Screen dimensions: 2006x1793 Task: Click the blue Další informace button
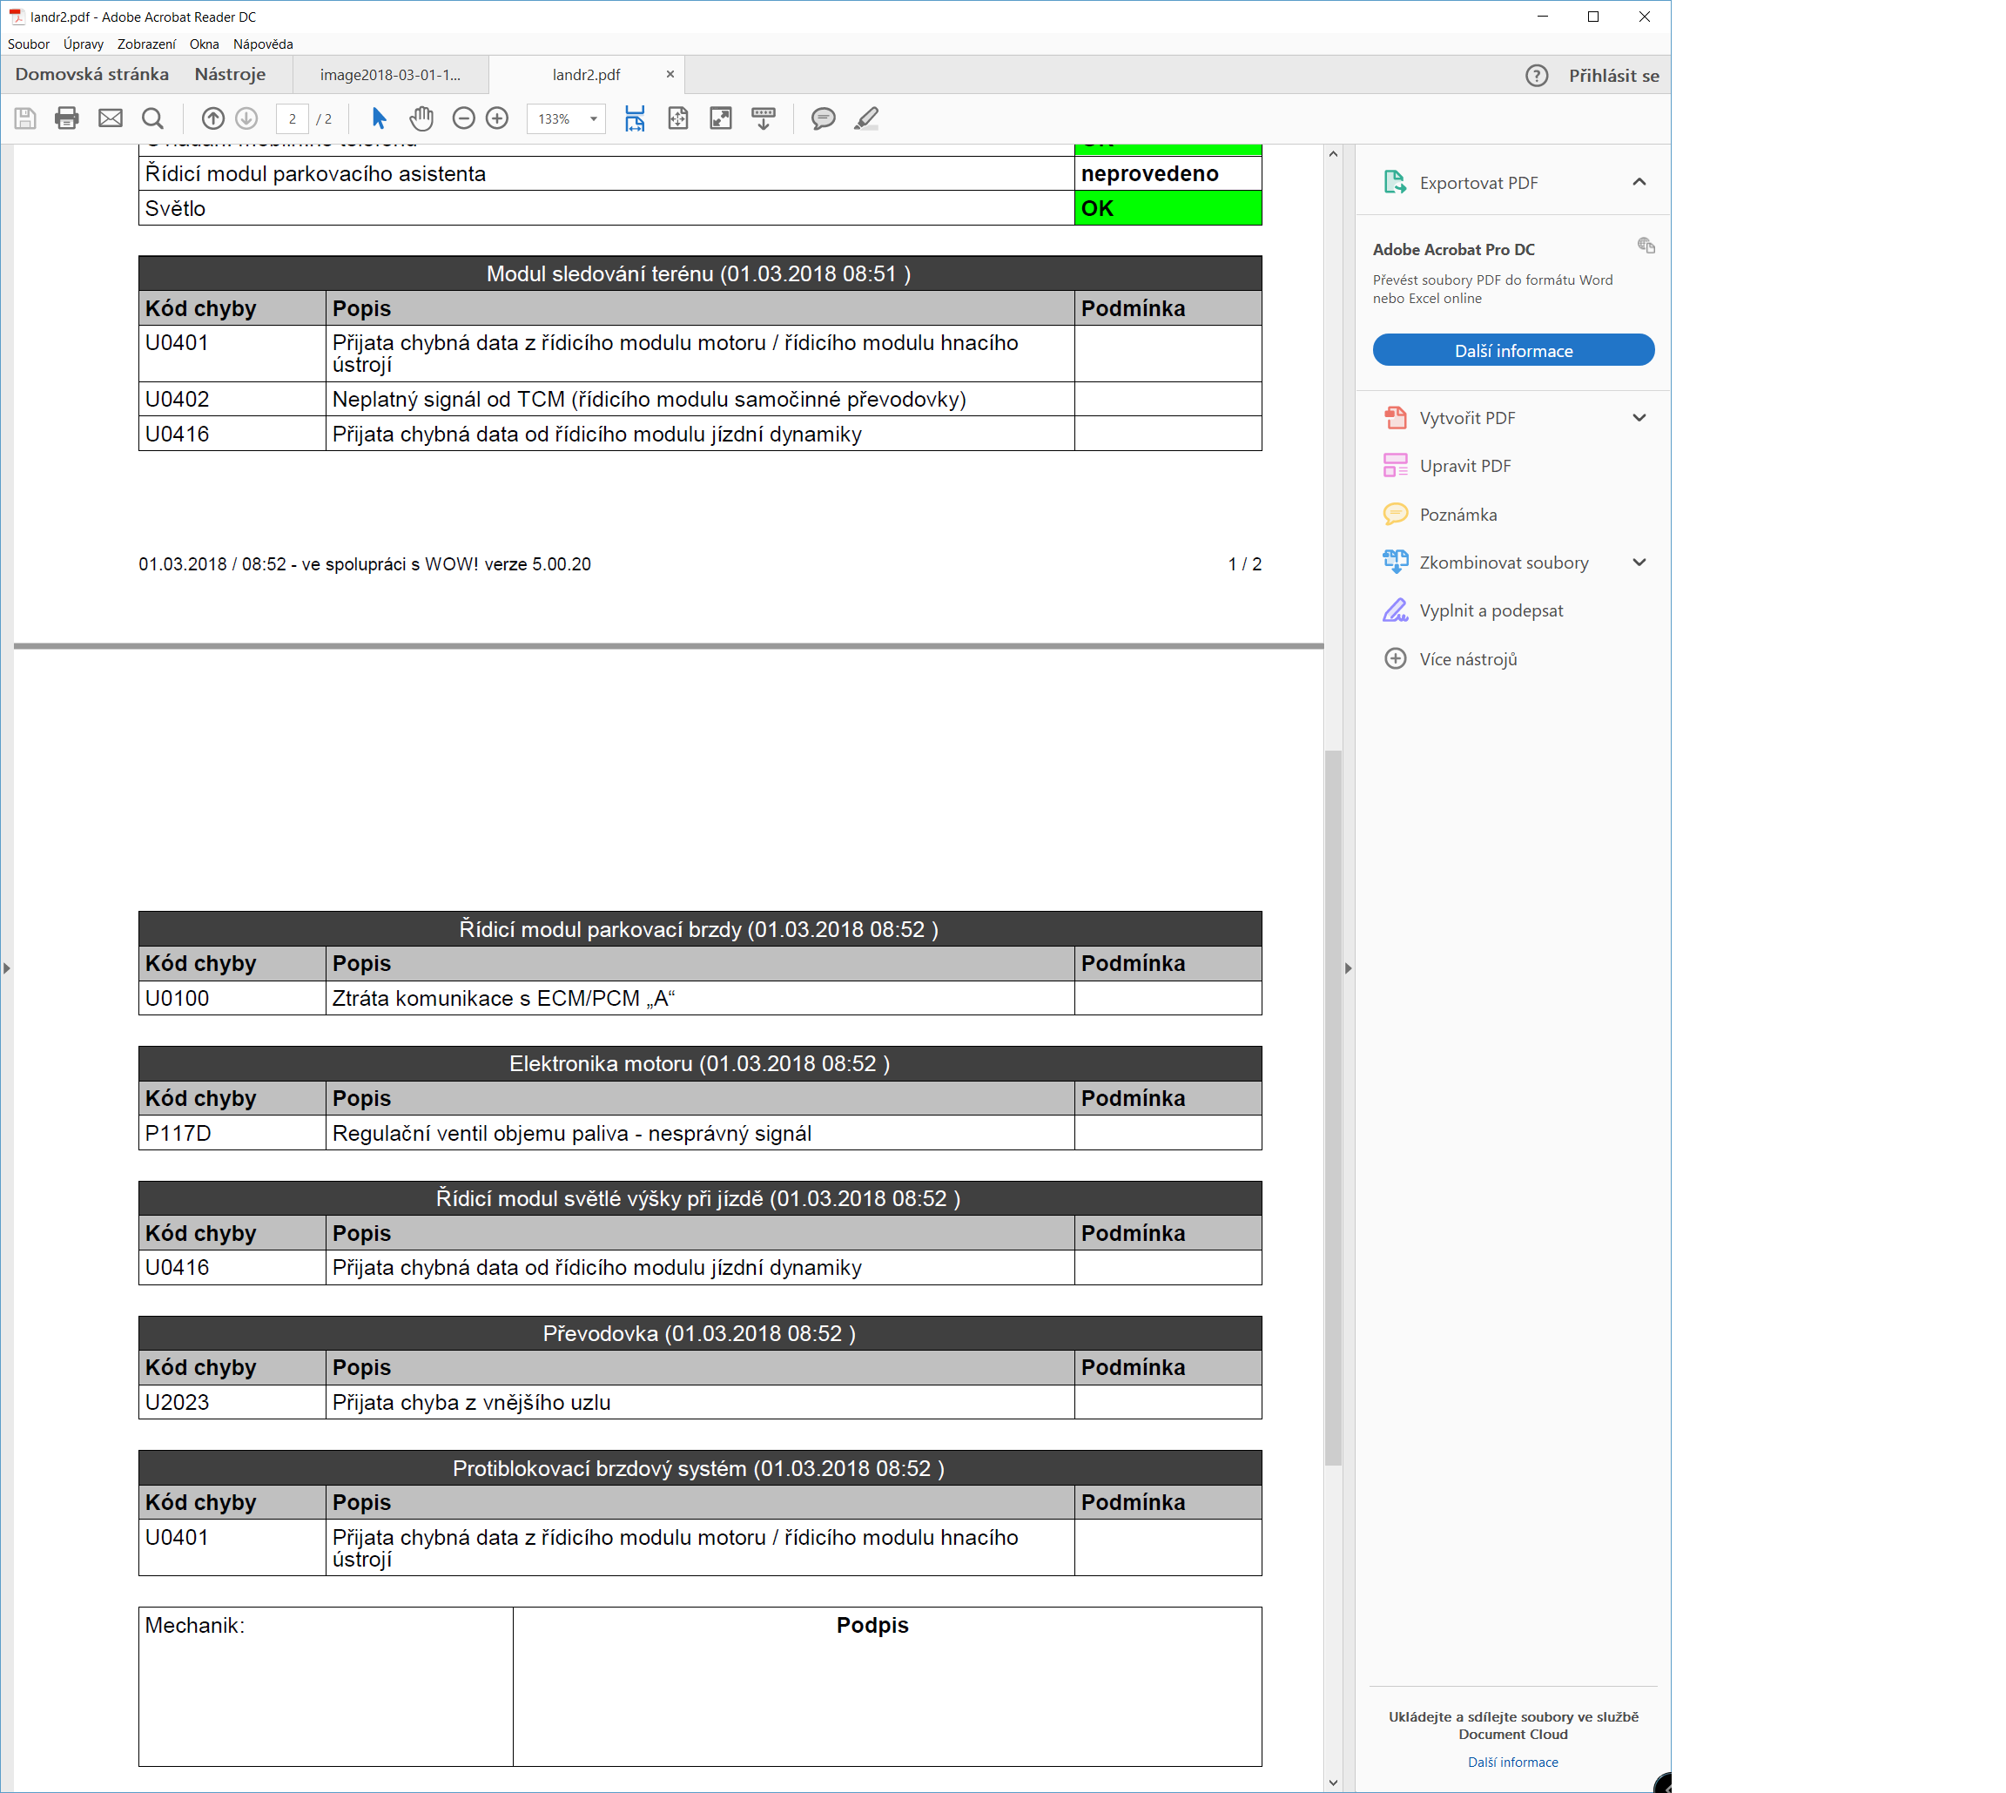pyautogui.click(x=1512, y=351)
